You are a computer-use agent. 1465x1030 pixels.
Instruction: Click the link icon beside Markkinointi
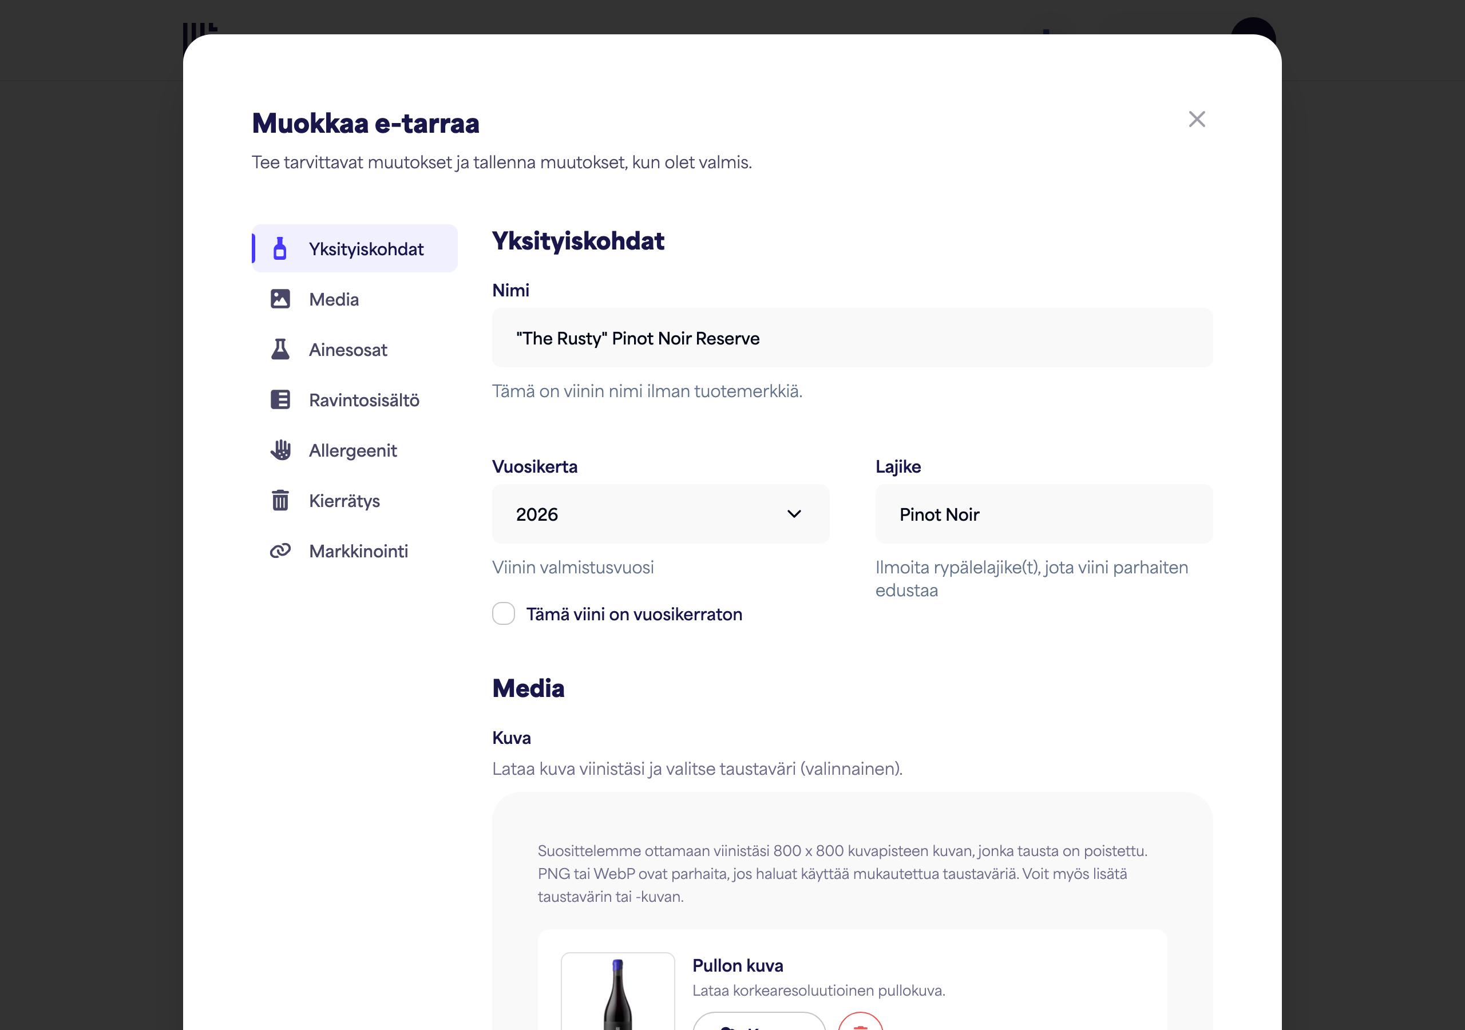[280, 550]
